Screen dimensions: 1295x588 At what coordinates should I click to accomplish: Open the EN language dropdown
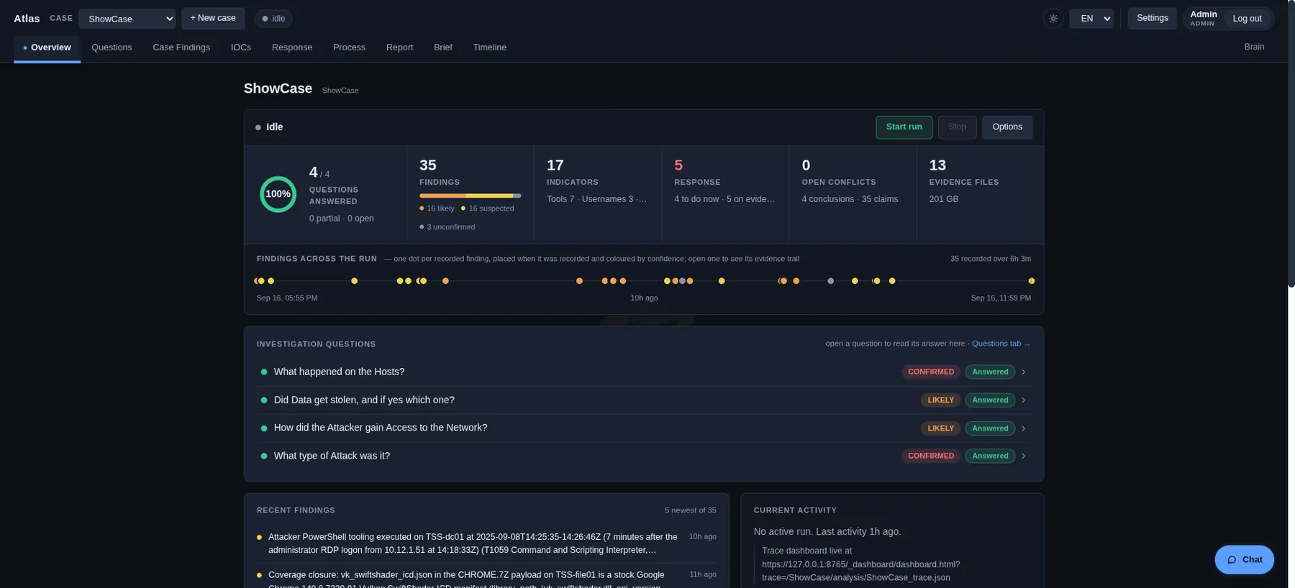point(1091,19)
